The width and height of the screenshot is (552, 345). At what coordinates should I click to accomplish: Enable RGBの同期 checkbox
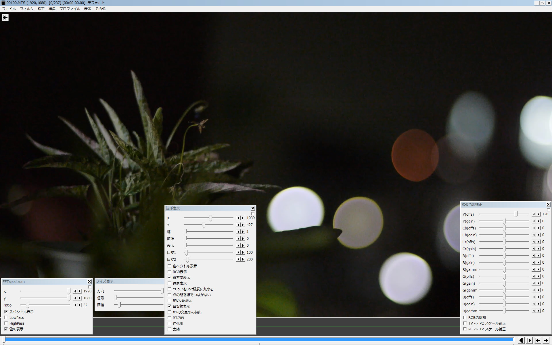pos(465,317)
